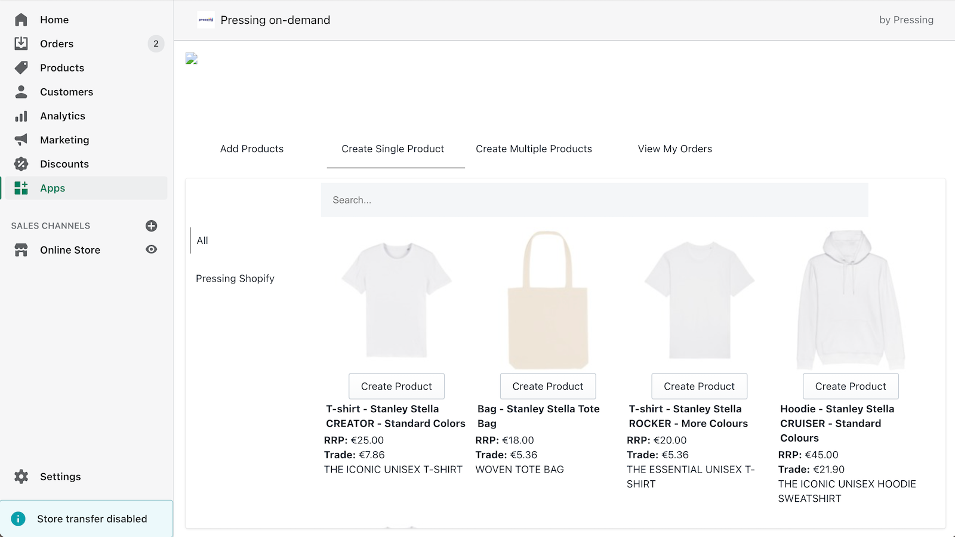Viewport: 955px width, 537px height.
Task: Click the Analytics bar chart icon
Action: 21,116
